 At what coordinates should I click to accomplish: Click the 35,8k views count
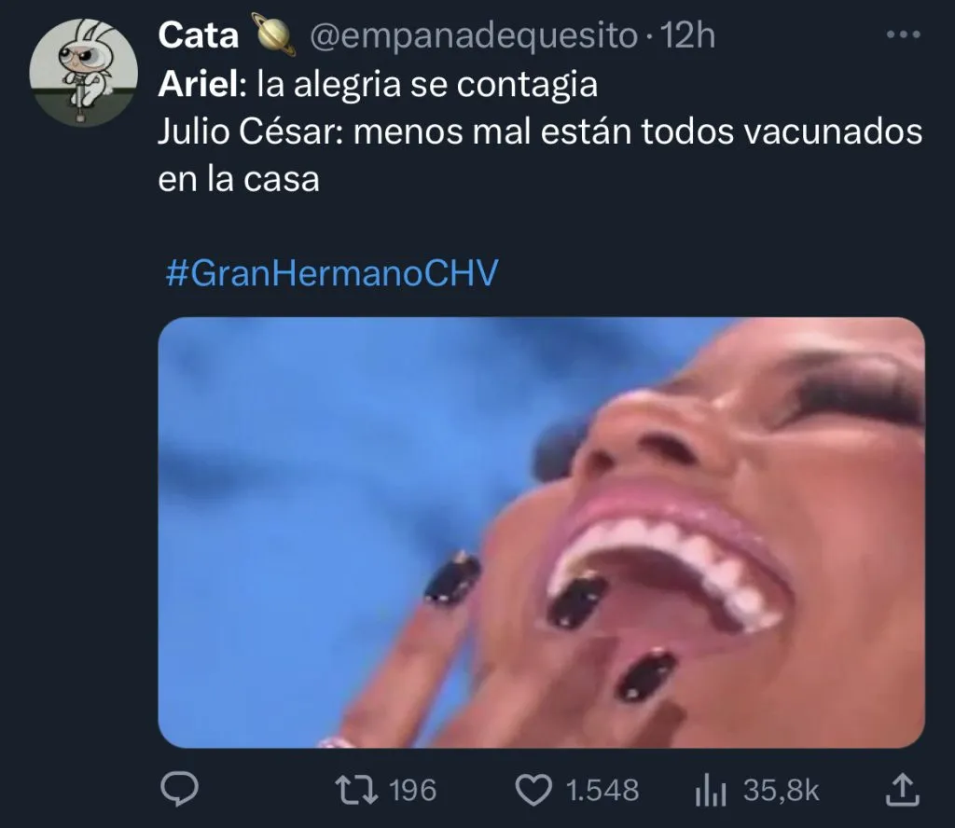[782, 791]
